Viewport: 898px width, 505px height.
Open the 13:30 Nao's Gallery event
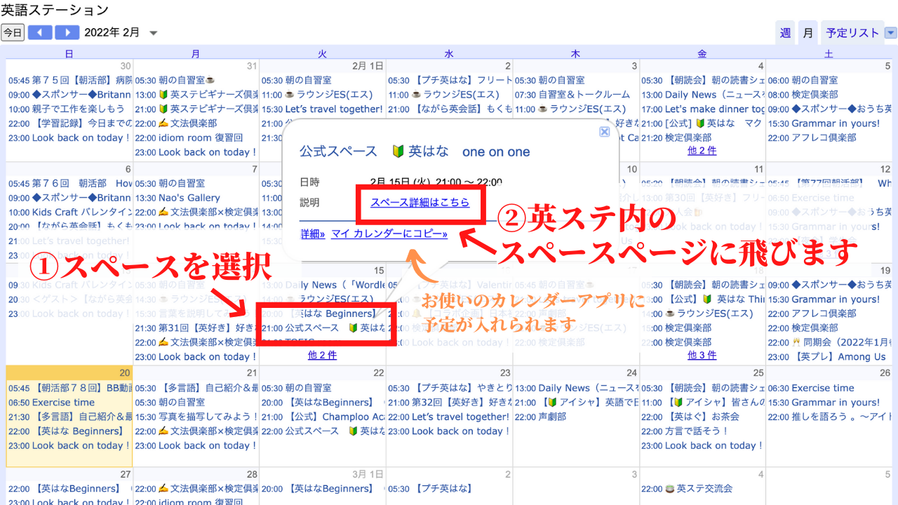click(x=177, y=198)
